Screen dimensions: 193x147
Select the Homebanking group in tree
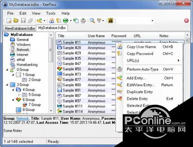(27, 65)
